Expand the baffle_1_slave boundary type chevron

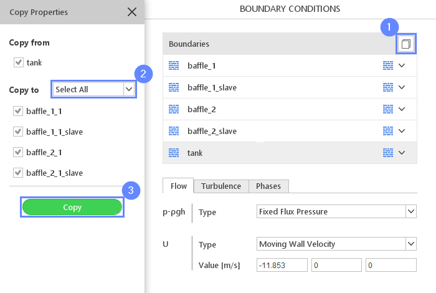[402, 87]
